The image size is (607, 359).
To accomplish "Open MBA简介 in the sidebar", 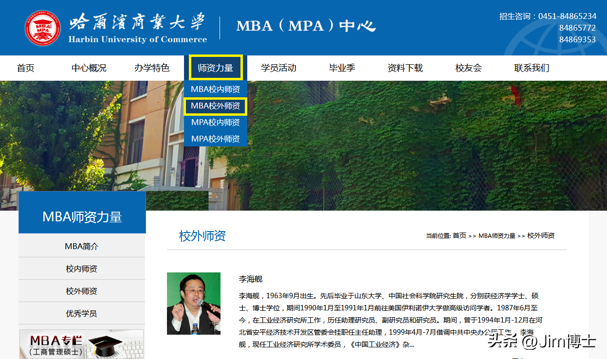I will (x=82, y=246).
